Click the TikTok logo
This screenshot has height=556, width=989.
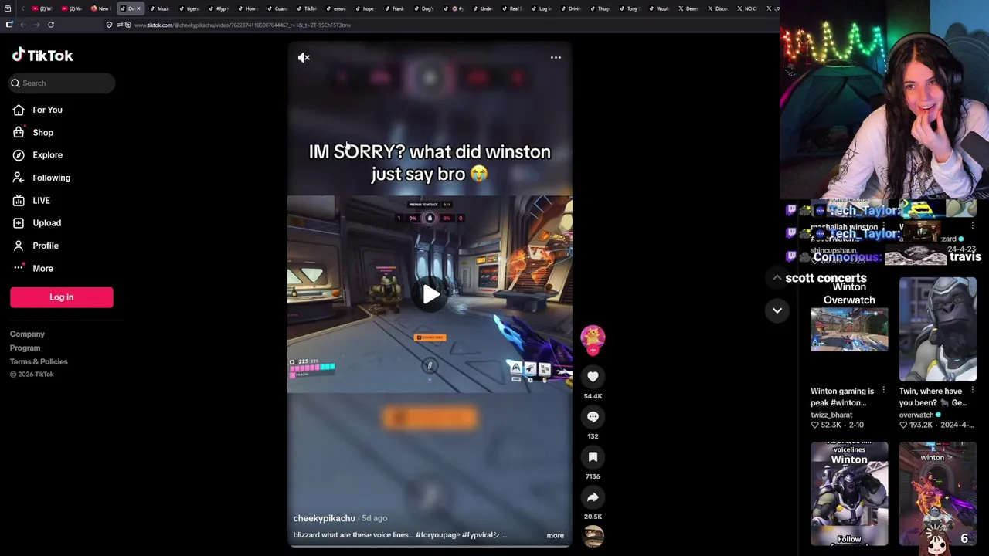pos(42,56)
